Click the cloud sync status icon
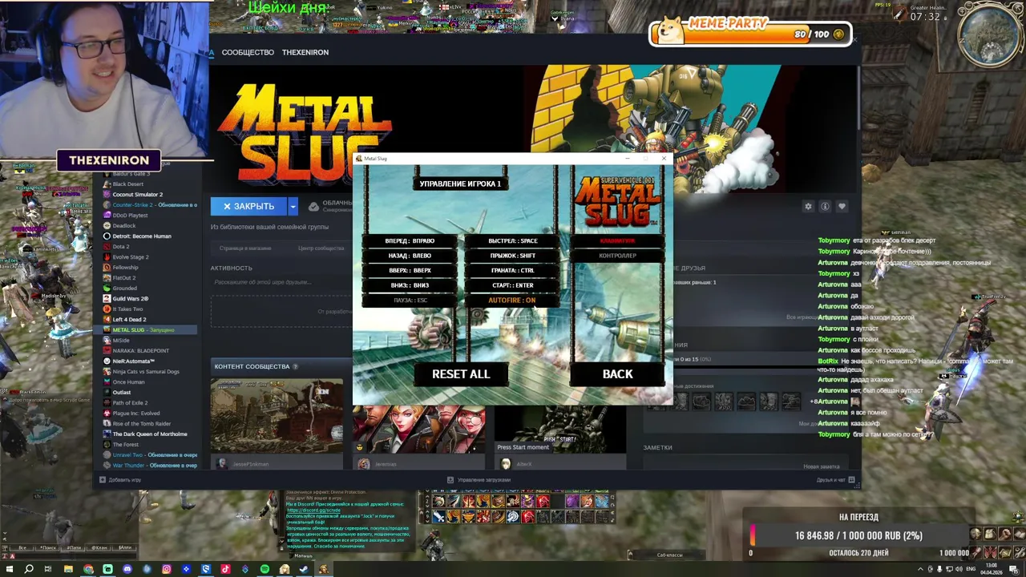Screen dimensions: 1026x577 [313, 206]
